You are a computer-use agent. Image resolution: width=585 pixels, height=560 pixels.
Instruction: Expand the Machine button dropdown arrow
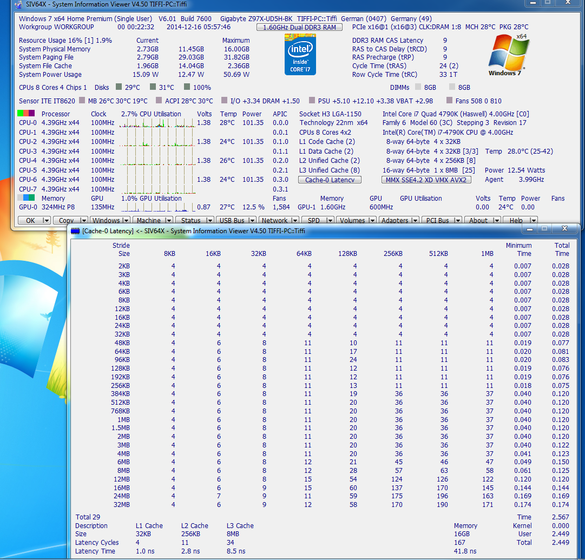tap(169, 221)
